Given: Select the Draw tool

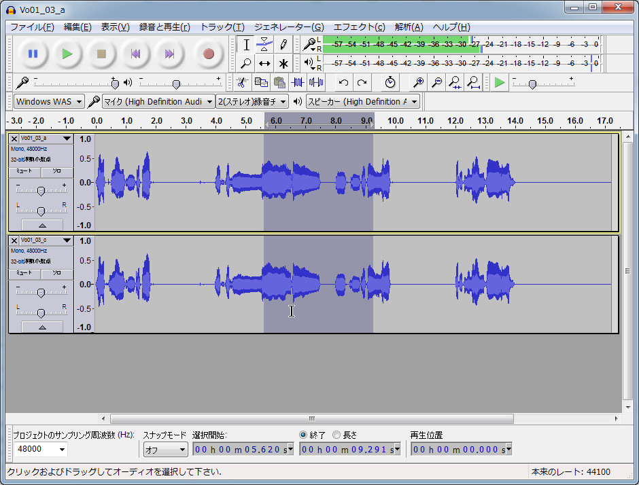Looking at the screenshot, I should (284, 44).
